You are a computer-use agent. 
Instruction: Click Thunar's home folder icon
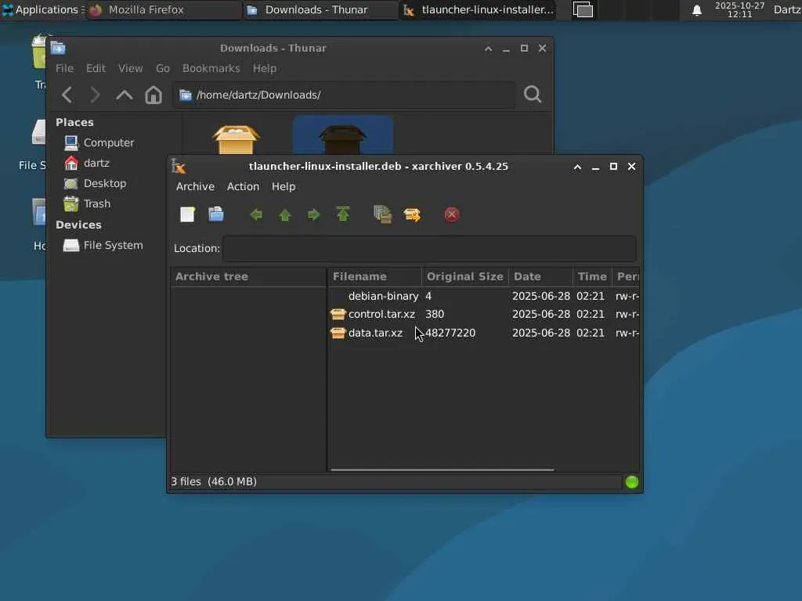click(x=154, y=95)
